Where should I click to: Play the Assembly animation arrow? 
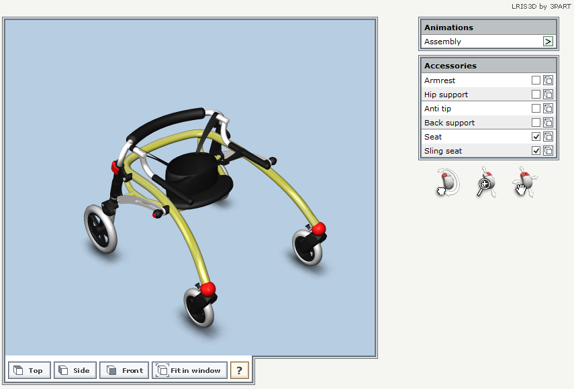point(548,42)
